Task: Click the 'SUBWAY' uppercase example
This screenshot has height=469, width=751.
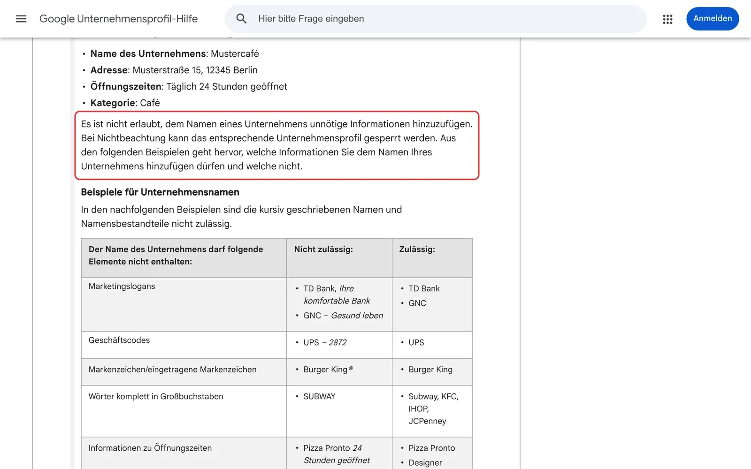Action: (x=319, y=396)
